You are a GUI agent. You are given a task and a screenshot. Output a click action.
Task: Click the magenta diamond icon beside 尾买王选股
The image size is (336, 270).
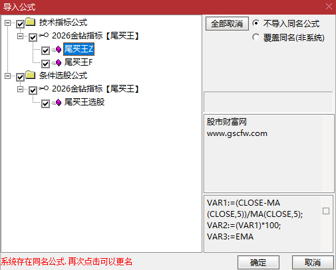pyautogui.click(x=59, y=103)
